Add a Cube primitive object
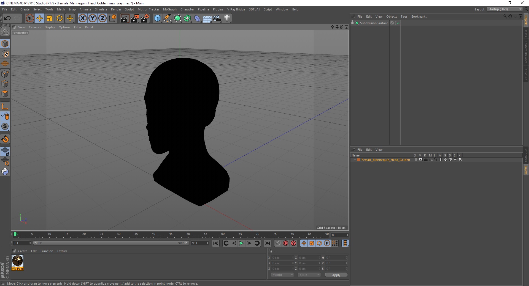This screenshot has width=529, height=286. [157, 18]
